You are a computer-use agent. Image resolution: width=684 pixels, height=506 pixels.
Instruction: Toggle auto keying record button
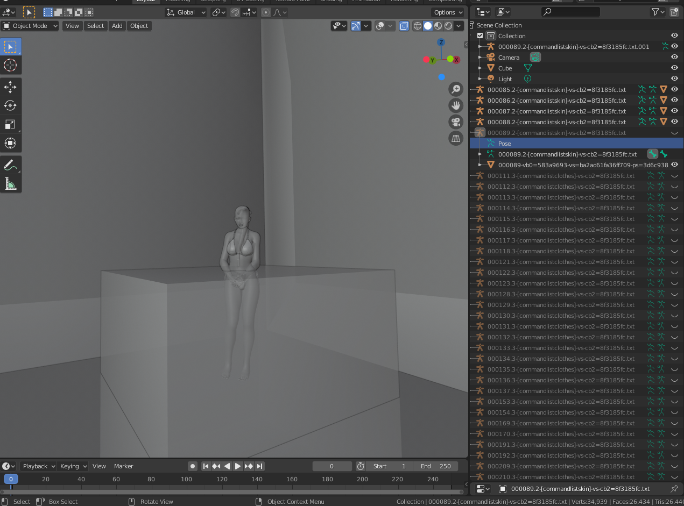click(192, 466)
